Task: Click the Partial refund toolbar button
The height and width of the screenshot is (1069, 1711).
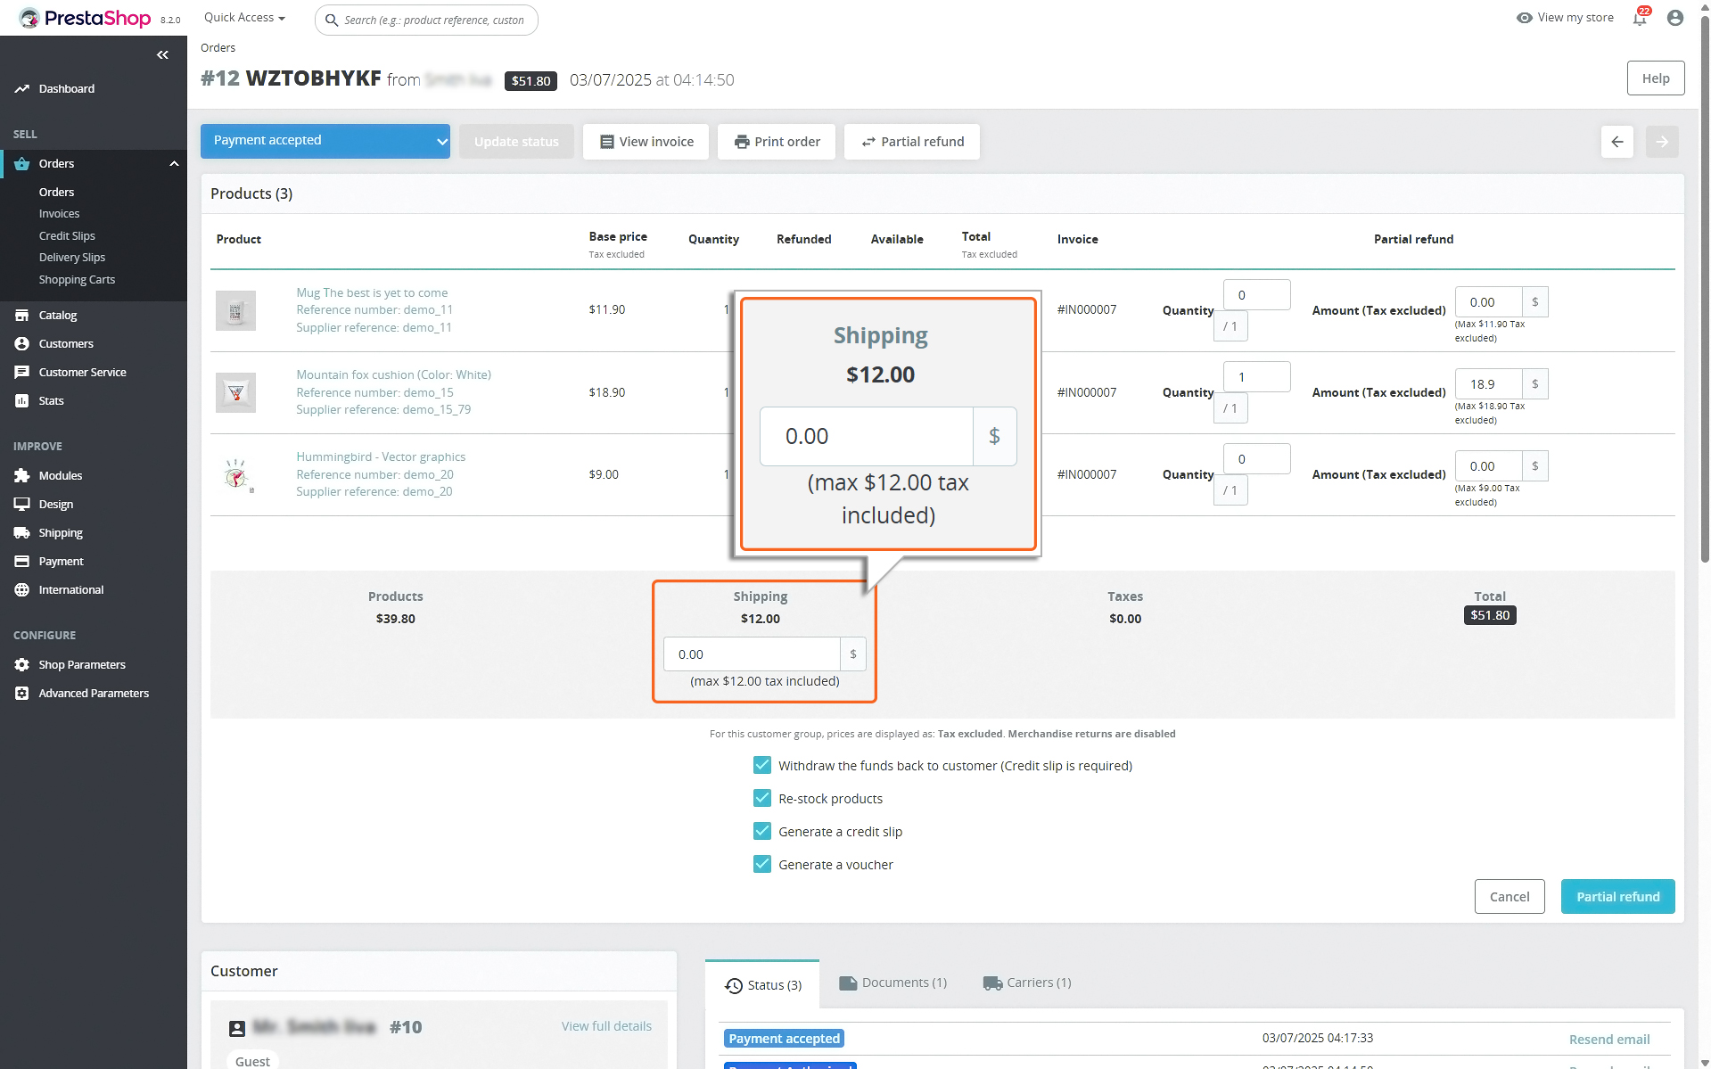Action: coord(912,142)
